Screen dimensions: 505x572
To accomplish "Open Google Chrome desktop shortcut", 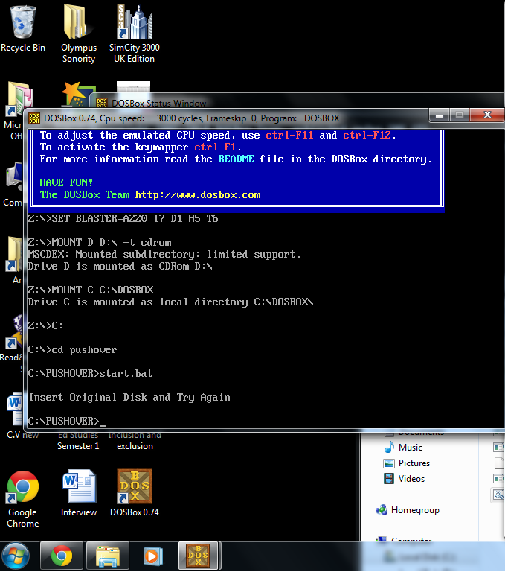I will [22, 489].
